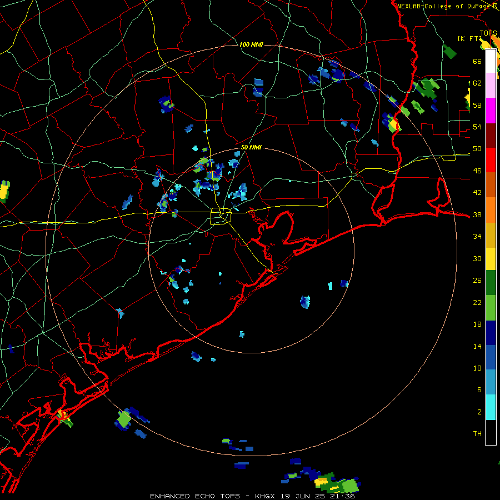Image resolution: width=500 pixels, height=500 pixels.
Task: Click the 18 value on the legend
Action: pyautogui.click(x=477, y=324)
